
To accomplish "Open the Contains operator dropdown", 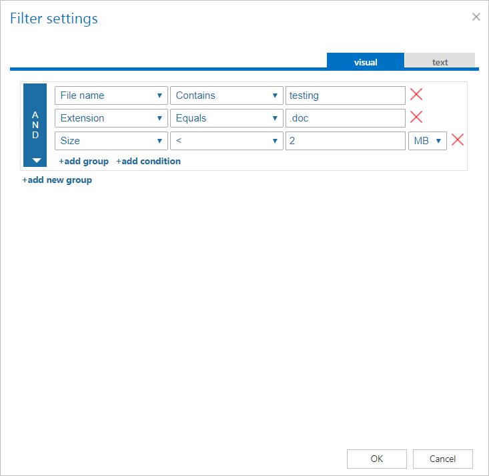I will [226, 95].
